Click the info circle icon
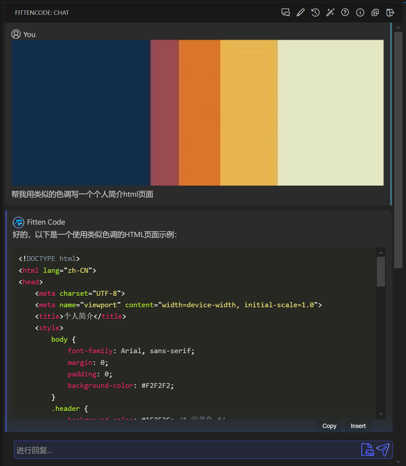 (360, 12)
